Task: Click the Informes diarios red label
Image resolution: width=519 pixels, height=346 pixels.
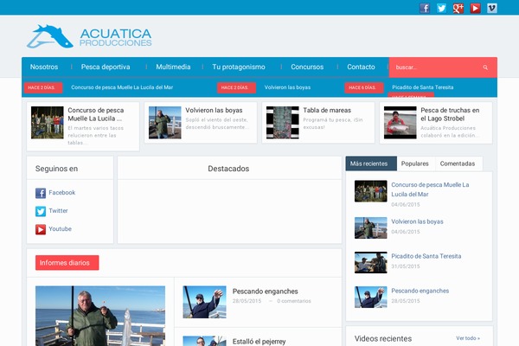Action: (x=67, y=263)
